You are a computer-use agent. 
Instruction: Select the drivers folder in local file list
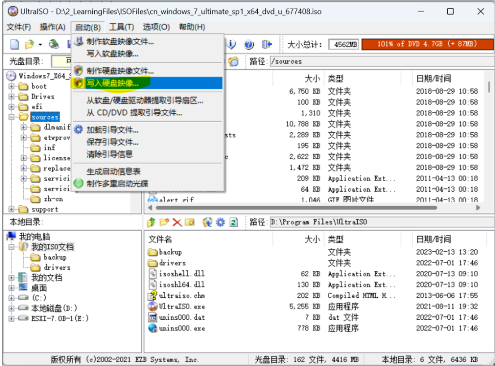[x=172, y=263]
